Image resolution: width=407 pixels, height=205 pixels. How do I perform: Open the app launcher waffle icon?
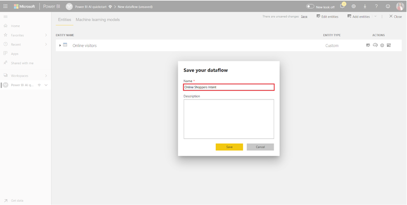pyautogui.click(x=6, y=7)
